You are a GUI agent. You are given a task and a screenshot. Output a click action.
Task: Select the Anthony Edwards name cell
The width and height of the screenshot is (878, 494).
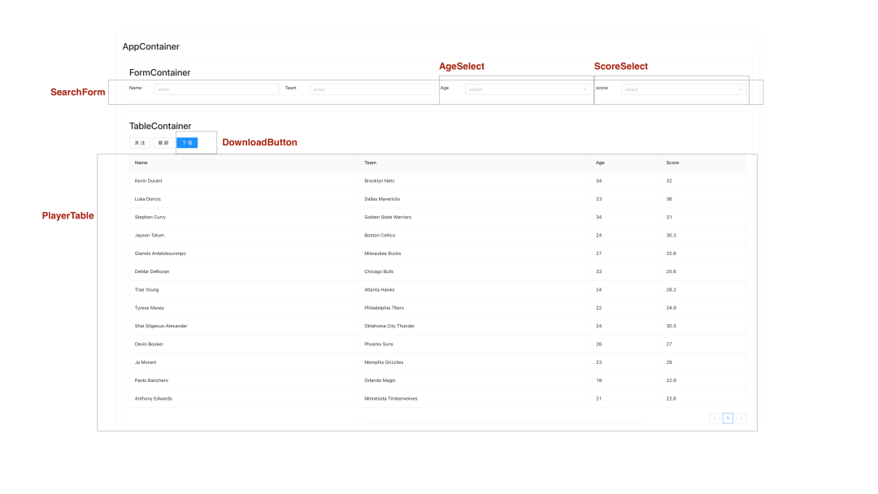tap(244, 399)
